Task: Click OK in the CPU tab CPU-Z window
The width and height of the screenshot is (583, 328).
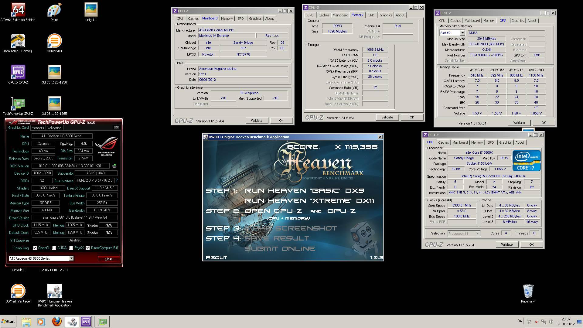Action: (x=531, y=244)
